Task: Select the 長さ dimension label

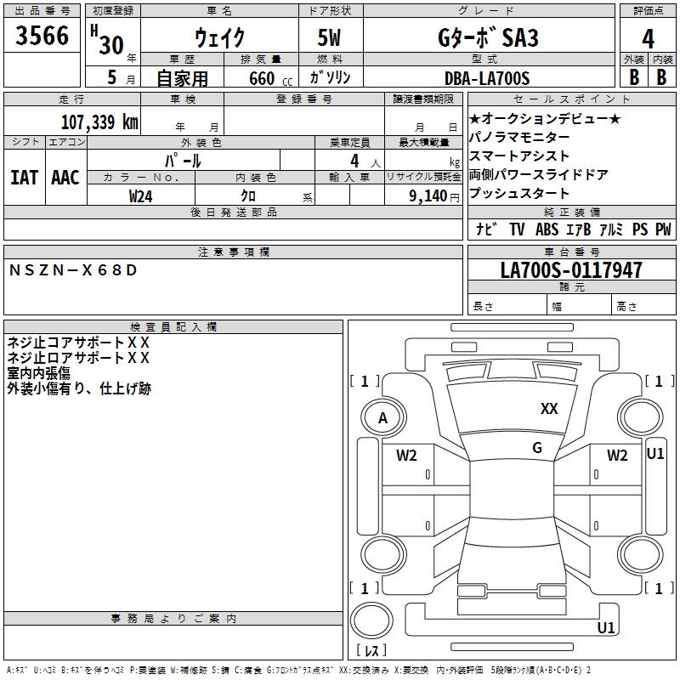Action: coord(483,306)
